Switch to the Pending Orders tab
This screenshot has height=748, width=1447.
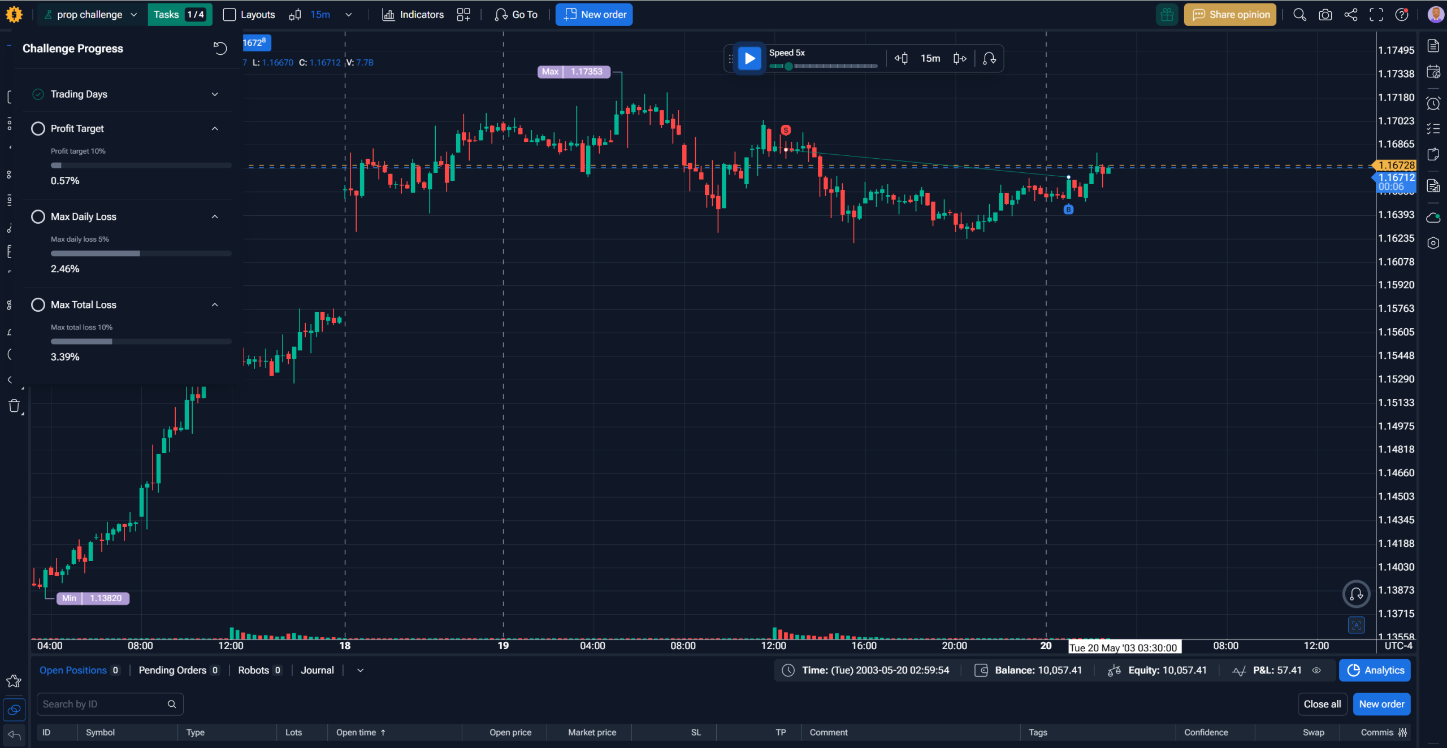[x=179, y=671]
